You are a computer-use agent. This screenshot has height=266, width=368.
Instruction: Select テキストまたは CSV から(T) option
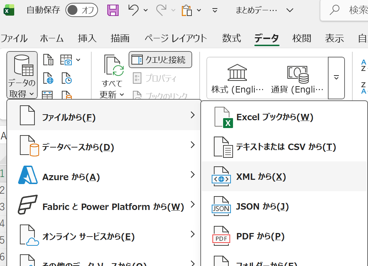point(286,147)
